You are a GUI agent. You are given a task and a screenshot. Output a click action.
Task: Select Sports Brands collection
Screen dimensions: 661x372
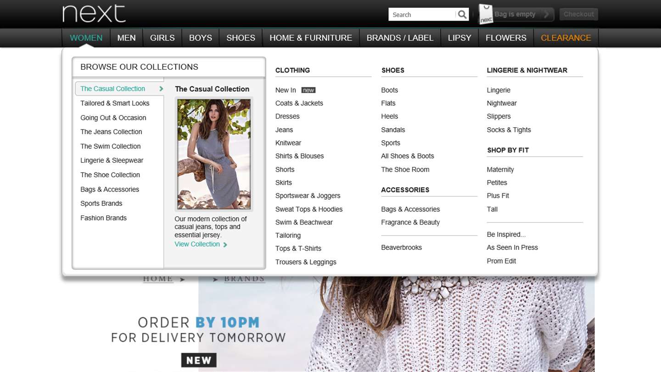pos(101,203)
